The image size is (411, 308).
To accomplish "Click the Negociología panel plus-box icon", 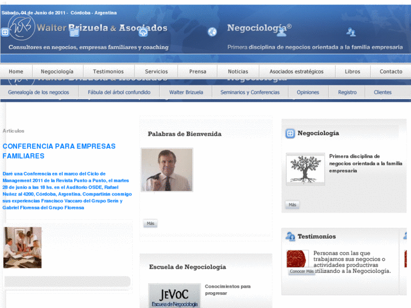I will point(290,133).
